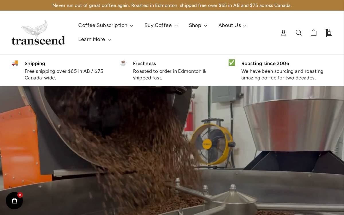Click the Shipping heading
The image size is (344, 215).
(35, 63)
